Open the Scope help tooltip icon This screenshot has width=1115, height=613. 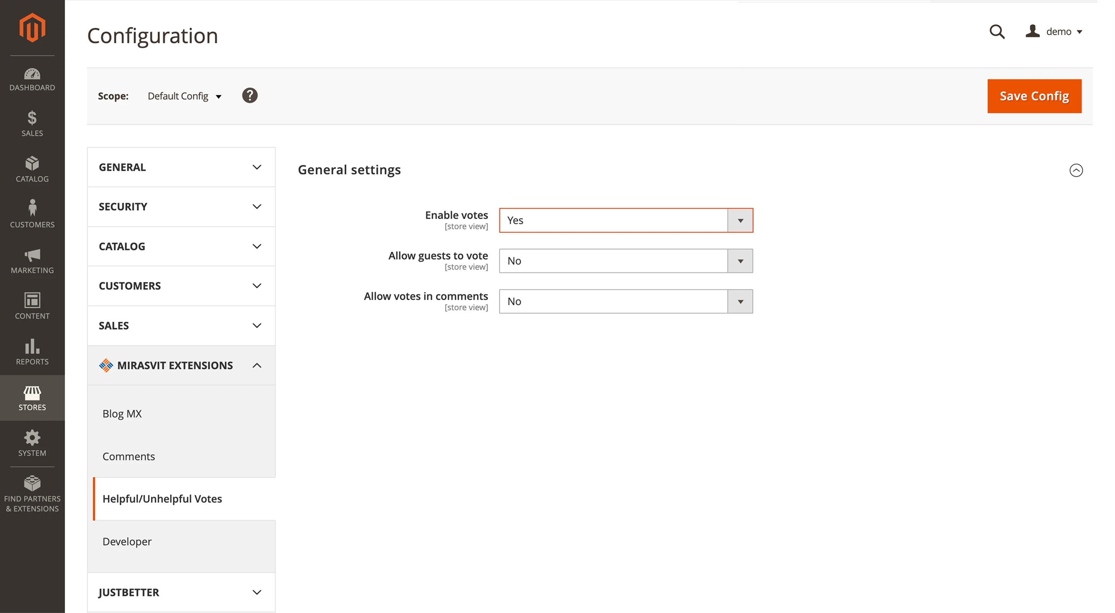[x=250, y=95]
